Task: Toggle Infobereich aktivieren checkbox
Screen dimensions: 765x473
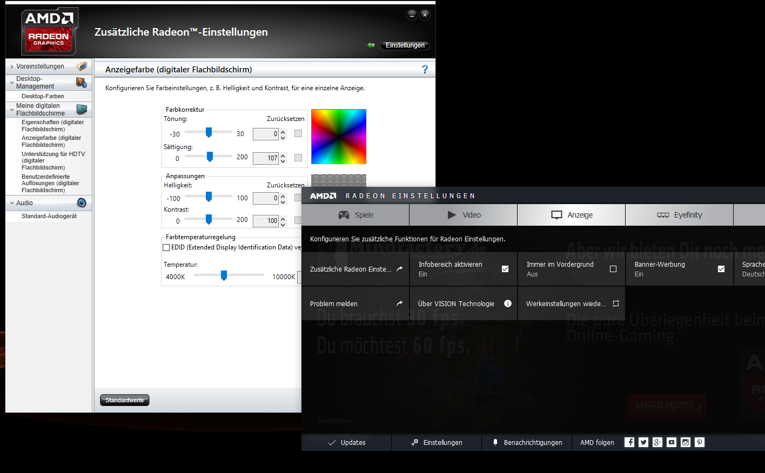Action: tap(505, 269)
